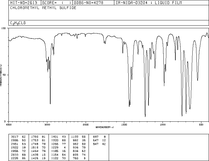The width and height of the screenshot is (209, 161).
Task: Click the 100 y-axis tick label
Action: coord(4,28)
